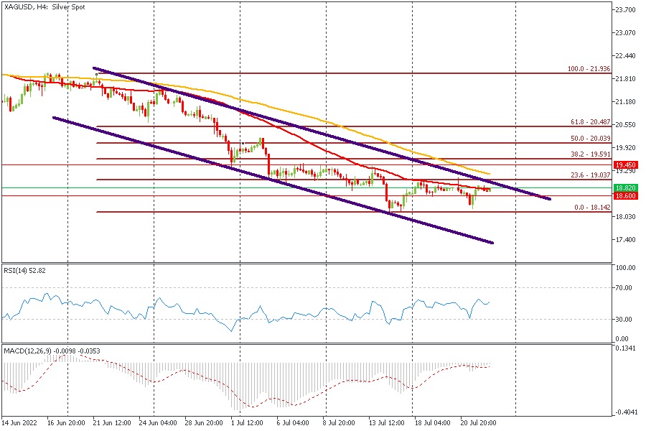
Task: Click the 13 Jul 12:00 time label
Action: click(386, 424)
